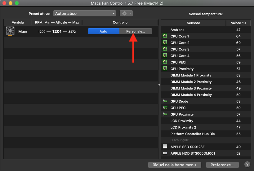Select the CPU Core 4 label

tap(180, 56)
